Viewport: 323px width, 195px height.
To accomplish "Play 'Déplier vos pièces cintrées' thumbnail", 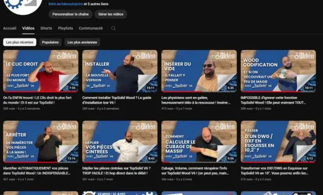I will 120,142.
